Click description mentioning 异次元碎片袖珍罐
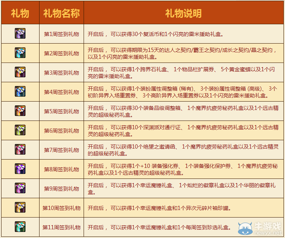 point(184,208)
